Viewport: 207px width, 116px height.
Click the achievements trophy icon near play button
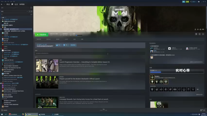tap(71, 35)
